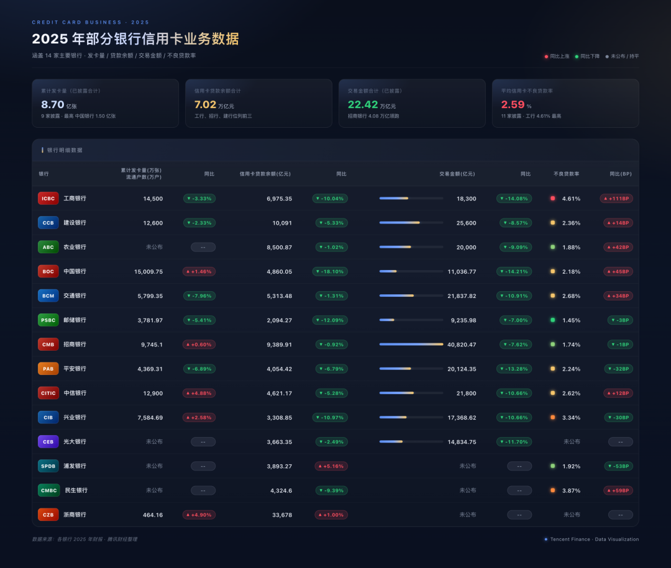Click the CREDIT CARD BUSINESS · 2025 heading
Image resolution: width=671 pixels, height=568 pixels.
point(90,22)
